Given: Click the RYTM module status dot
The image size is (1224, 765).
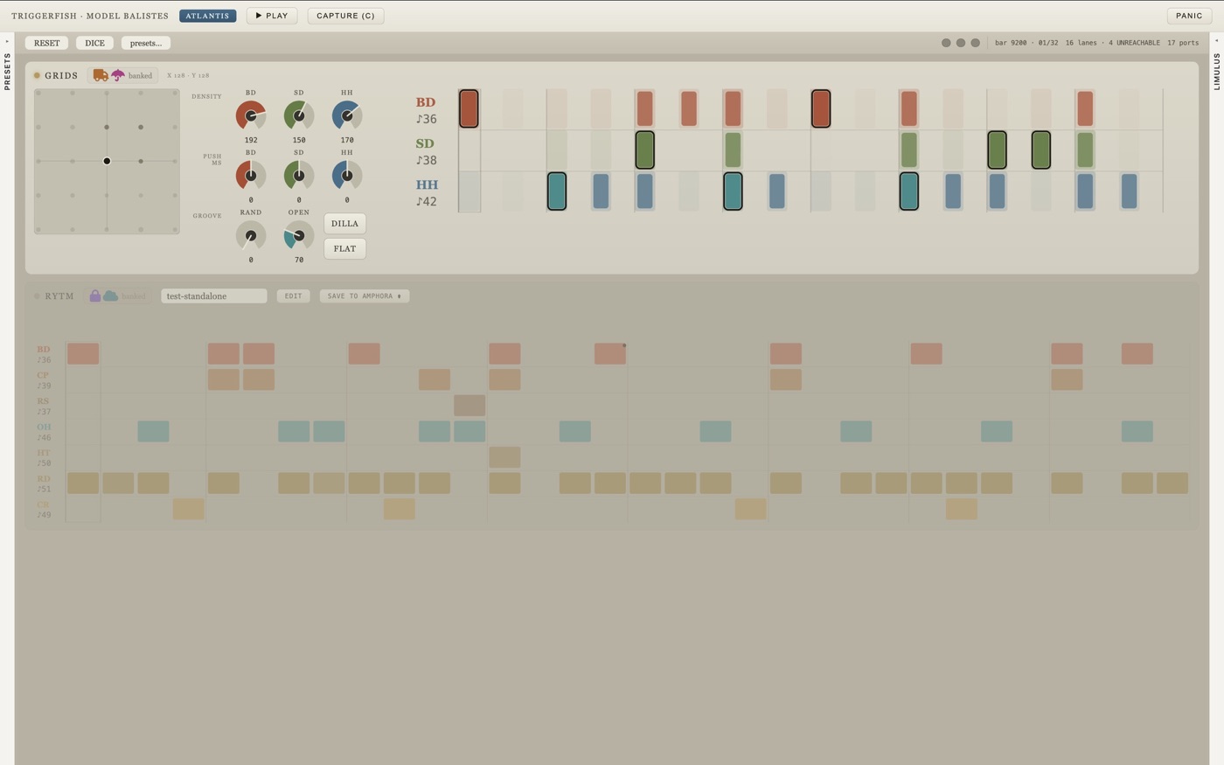Looking at the screenshot, I should click(x=37, y=296).
